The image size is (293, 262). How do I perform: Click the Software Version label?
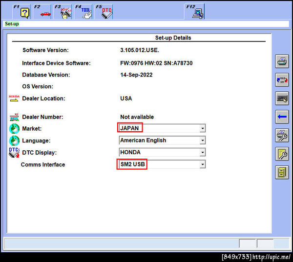point(45,50)
